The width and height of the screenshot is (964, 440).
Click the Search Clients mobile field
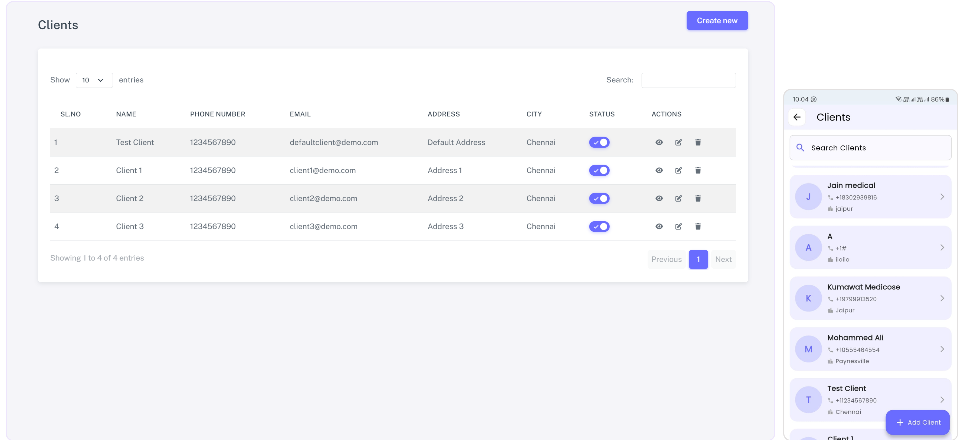coord(870,148)
